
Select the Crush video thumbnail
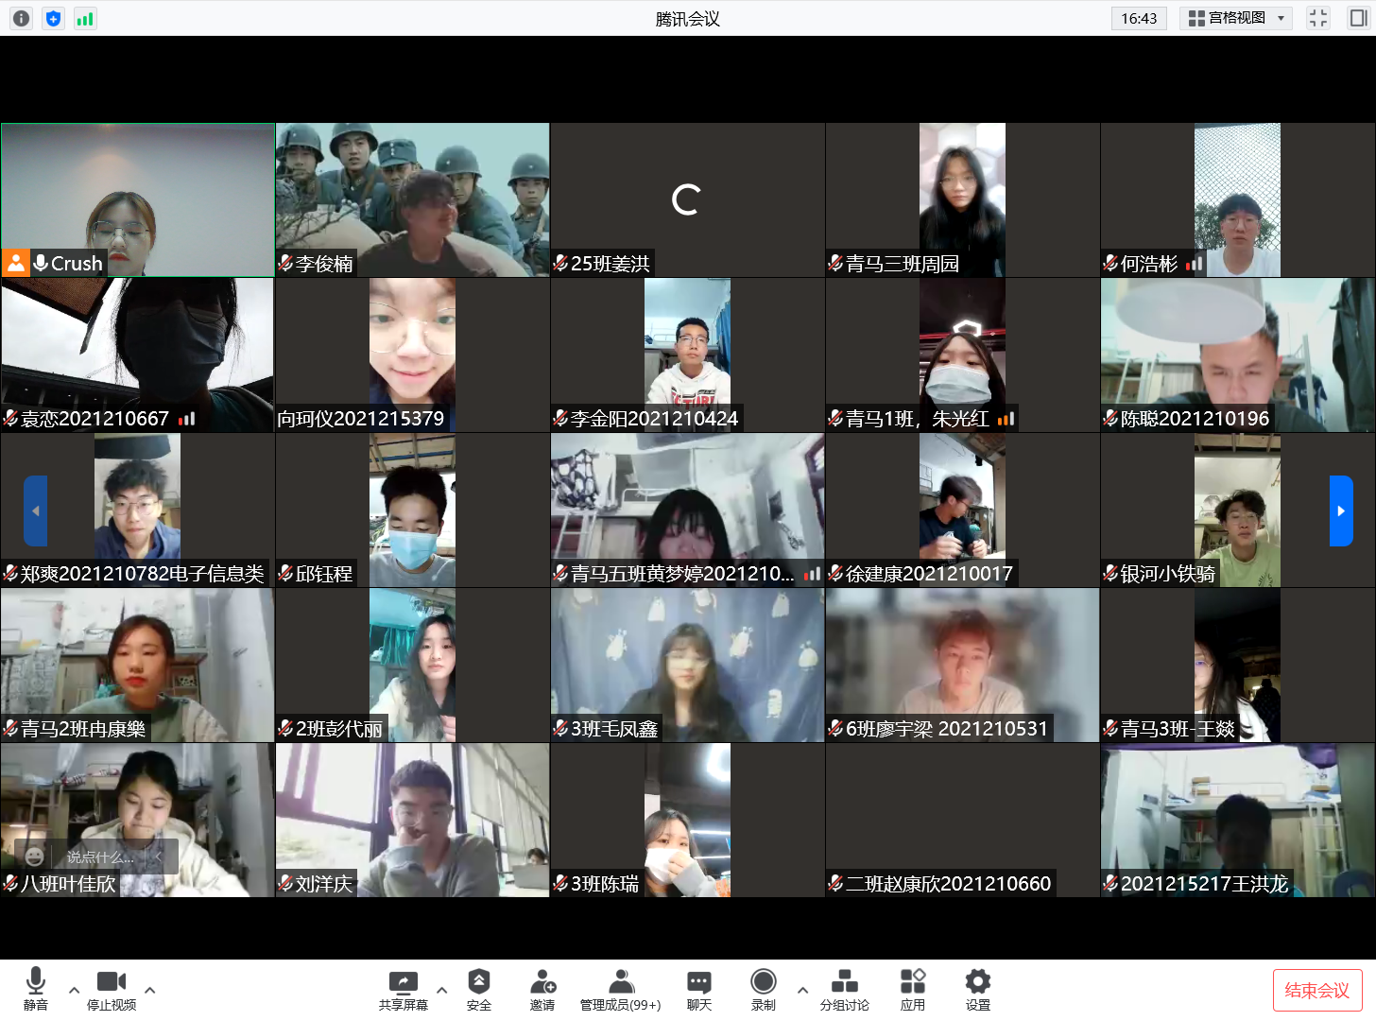pyautogui.click(x=138, y=199)
